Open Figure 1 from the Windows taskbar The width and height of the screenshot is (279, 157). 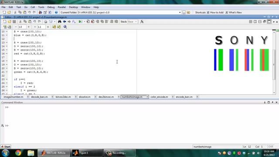pyautogui.click(x=87, y=153)
